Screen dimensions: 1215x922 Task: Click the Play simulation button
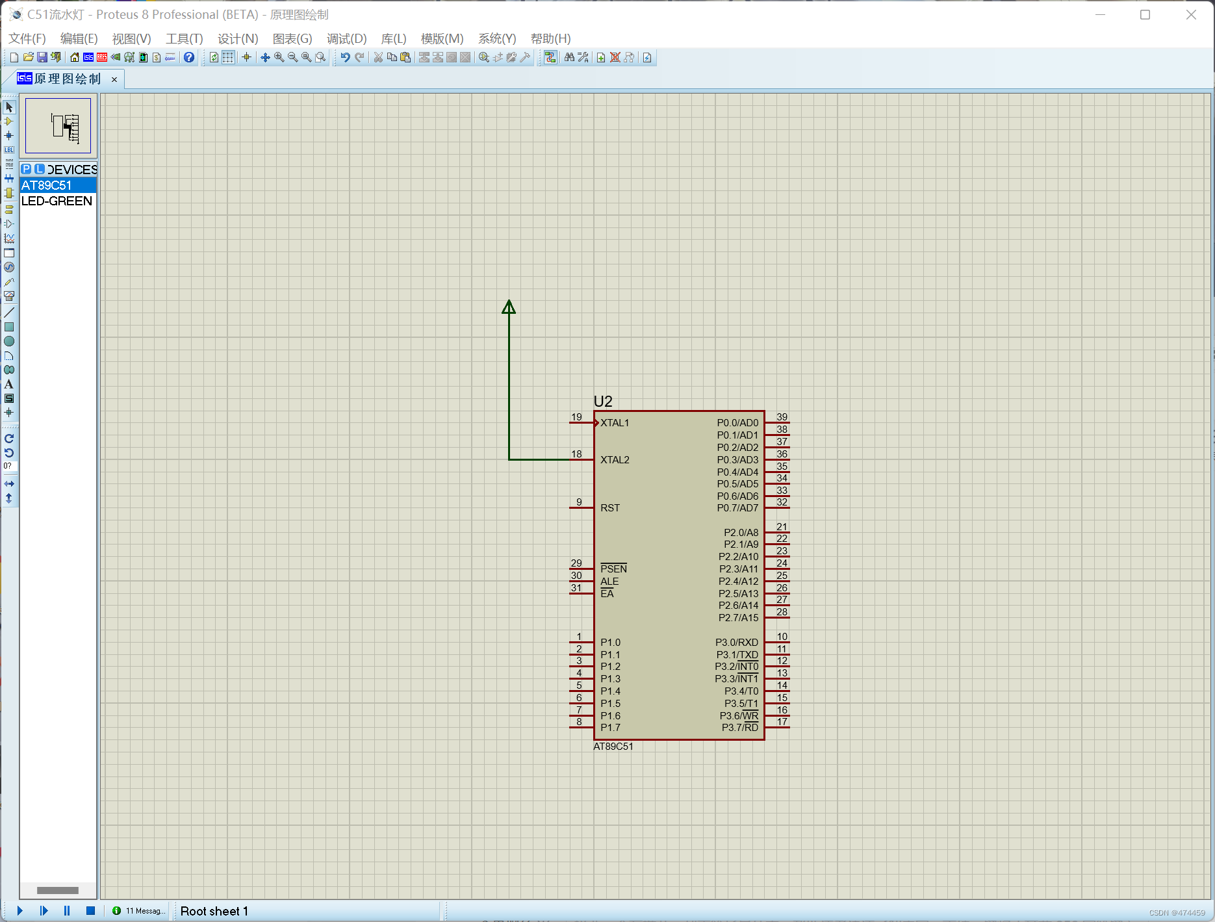click(20, 911)
